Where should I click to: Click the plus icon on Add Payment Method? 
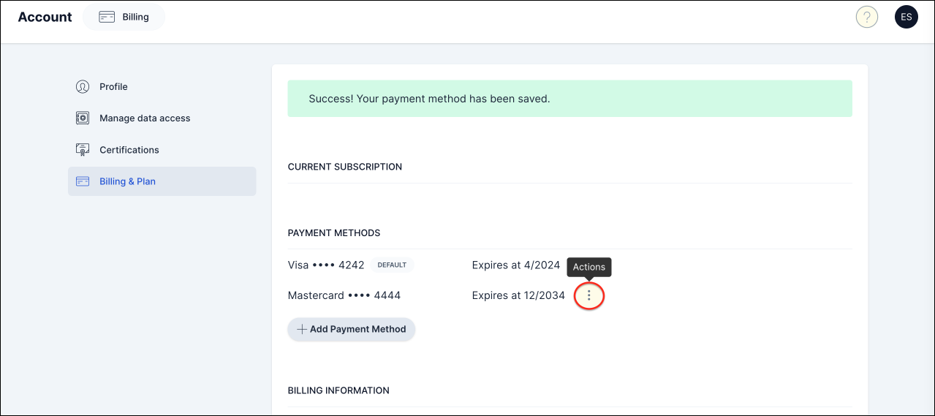coord(301,330)
